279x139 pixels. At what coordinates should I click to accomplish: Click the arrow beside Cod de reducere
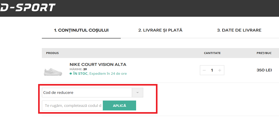tap(137, 93)
